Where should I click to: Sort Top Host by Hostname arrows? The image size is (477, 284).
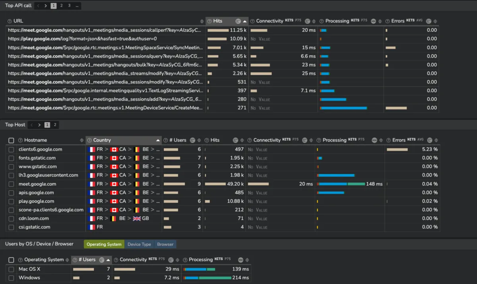coord(82,140)
